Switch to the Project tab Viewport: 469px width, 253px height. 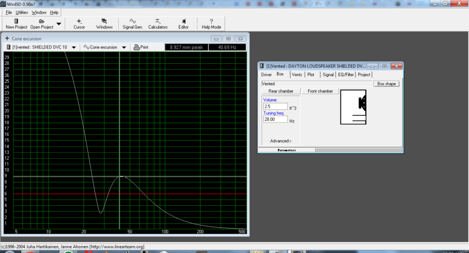point(364,75)
